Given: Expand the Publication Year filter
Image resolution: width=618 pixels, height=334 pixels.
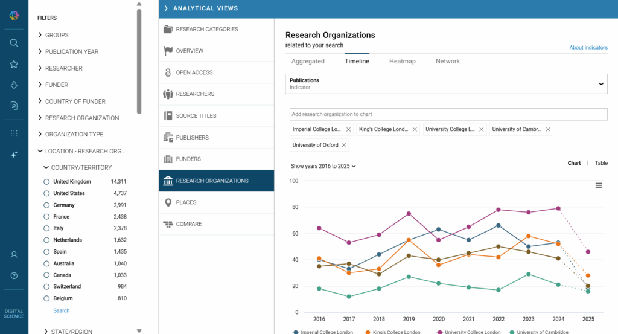Looking at the screenshot, I should pyautogui.click(x=71, y=51).
